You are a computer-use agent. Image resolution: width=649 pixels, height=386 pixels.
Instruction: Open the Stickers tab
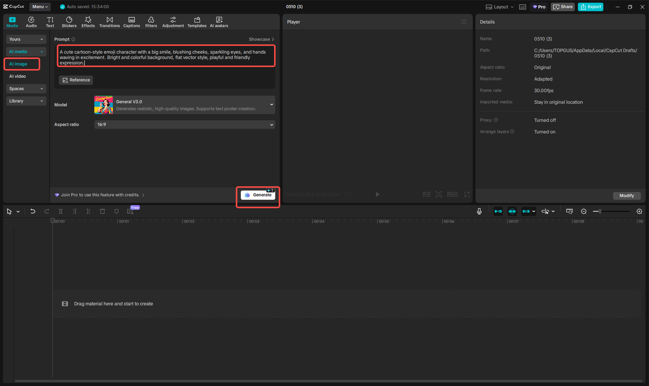pyautogui.click(x=69, y=22)
